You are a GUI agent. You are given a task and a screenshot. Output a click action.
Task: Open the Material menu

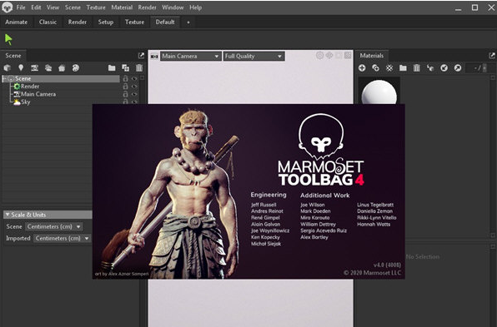click(122, 7)
